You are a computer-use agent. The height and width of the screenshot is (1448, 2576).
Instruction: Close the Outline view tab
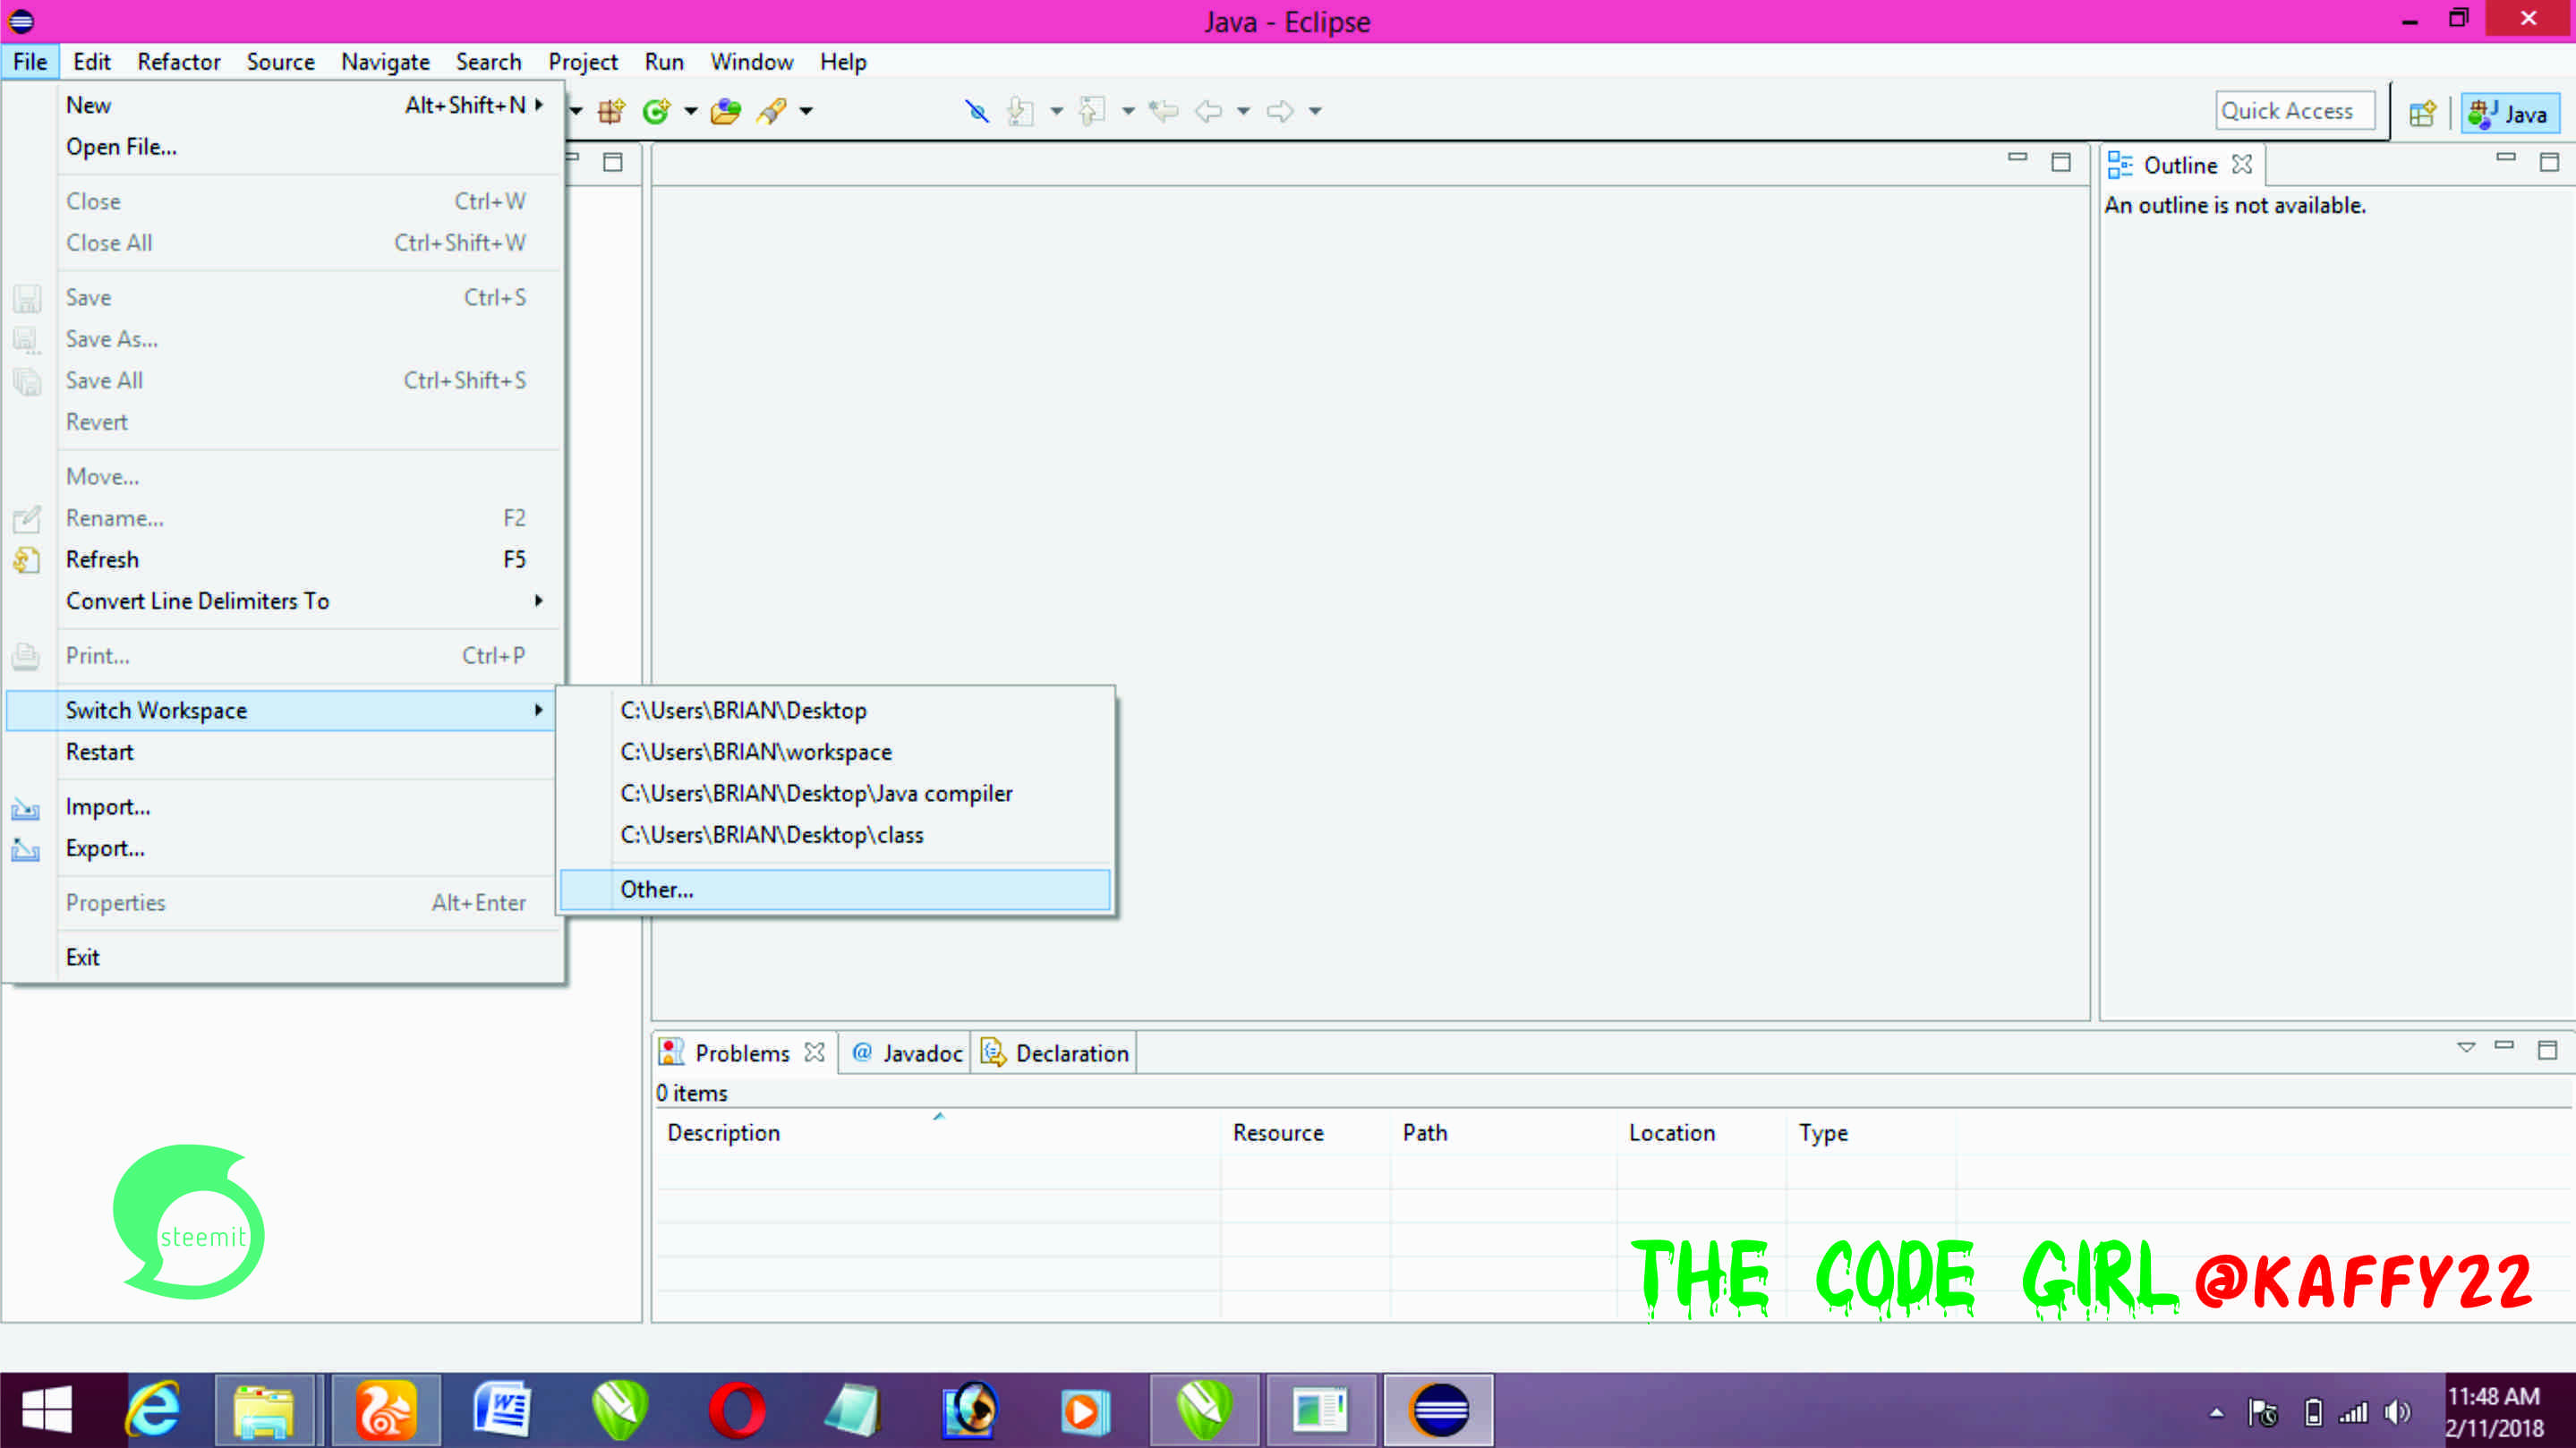2242,164
